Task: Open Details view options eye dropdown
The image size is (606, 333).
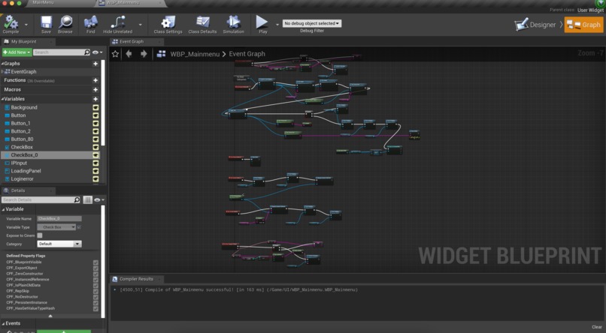Action: [x=100, y=199]
